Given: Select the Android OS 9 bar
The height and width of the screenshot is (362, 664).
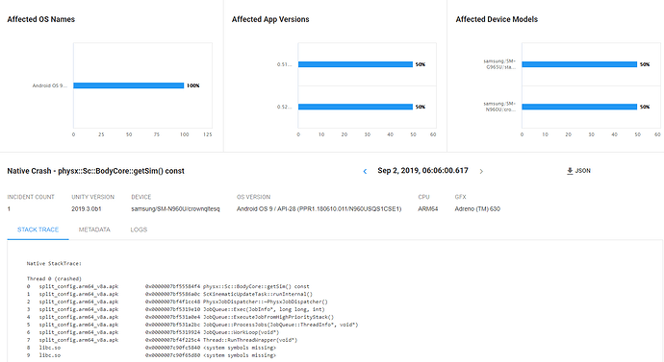Looking at the screenshot, I should pos(129,85).
